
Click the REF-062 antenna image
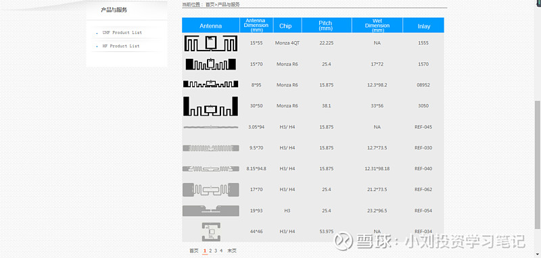(x=210, y=190)
